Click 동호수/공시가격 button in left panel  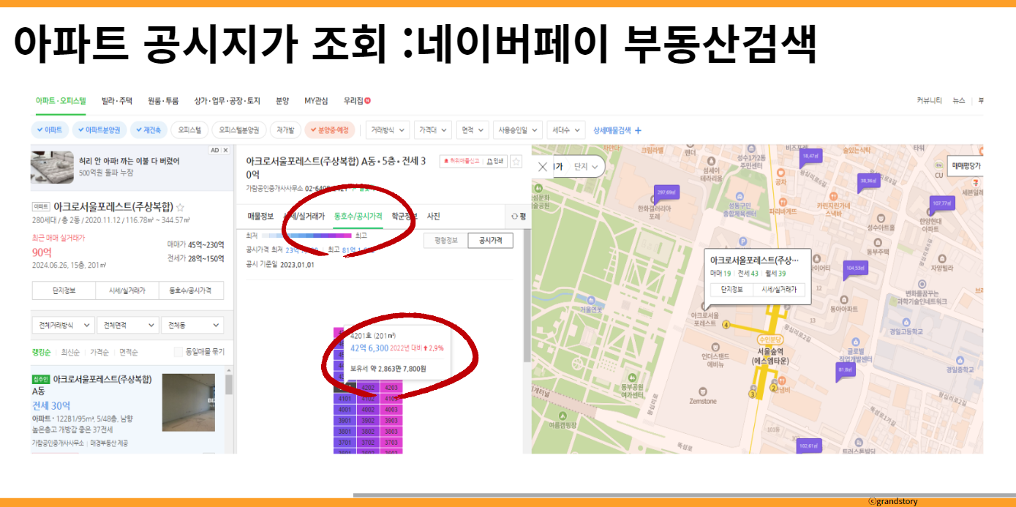(x=192, y=290)
